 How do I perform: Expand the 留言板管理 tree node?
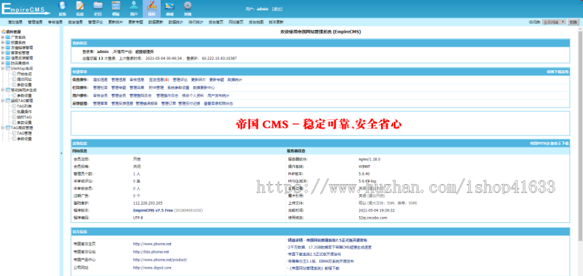click(x=3, y=53)
